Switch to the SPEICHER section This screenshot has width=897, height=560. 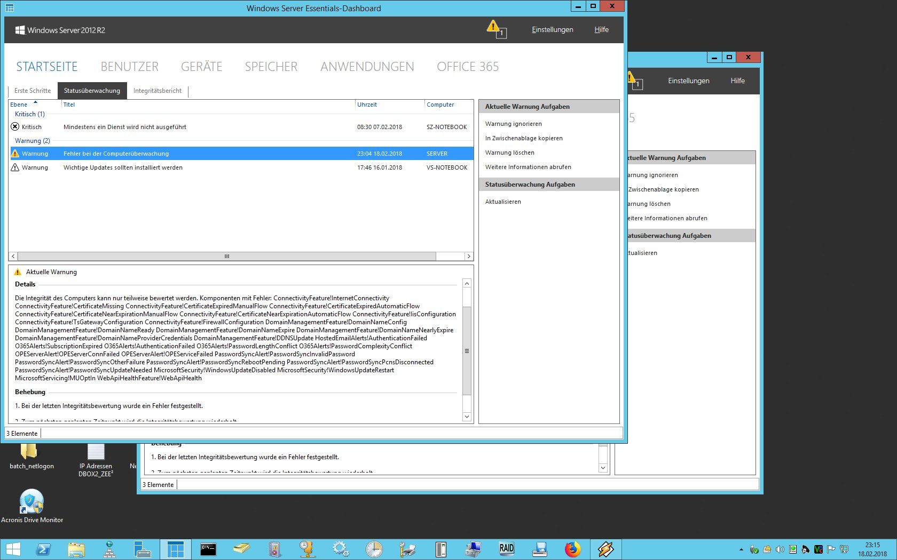[x=271, y=67]
